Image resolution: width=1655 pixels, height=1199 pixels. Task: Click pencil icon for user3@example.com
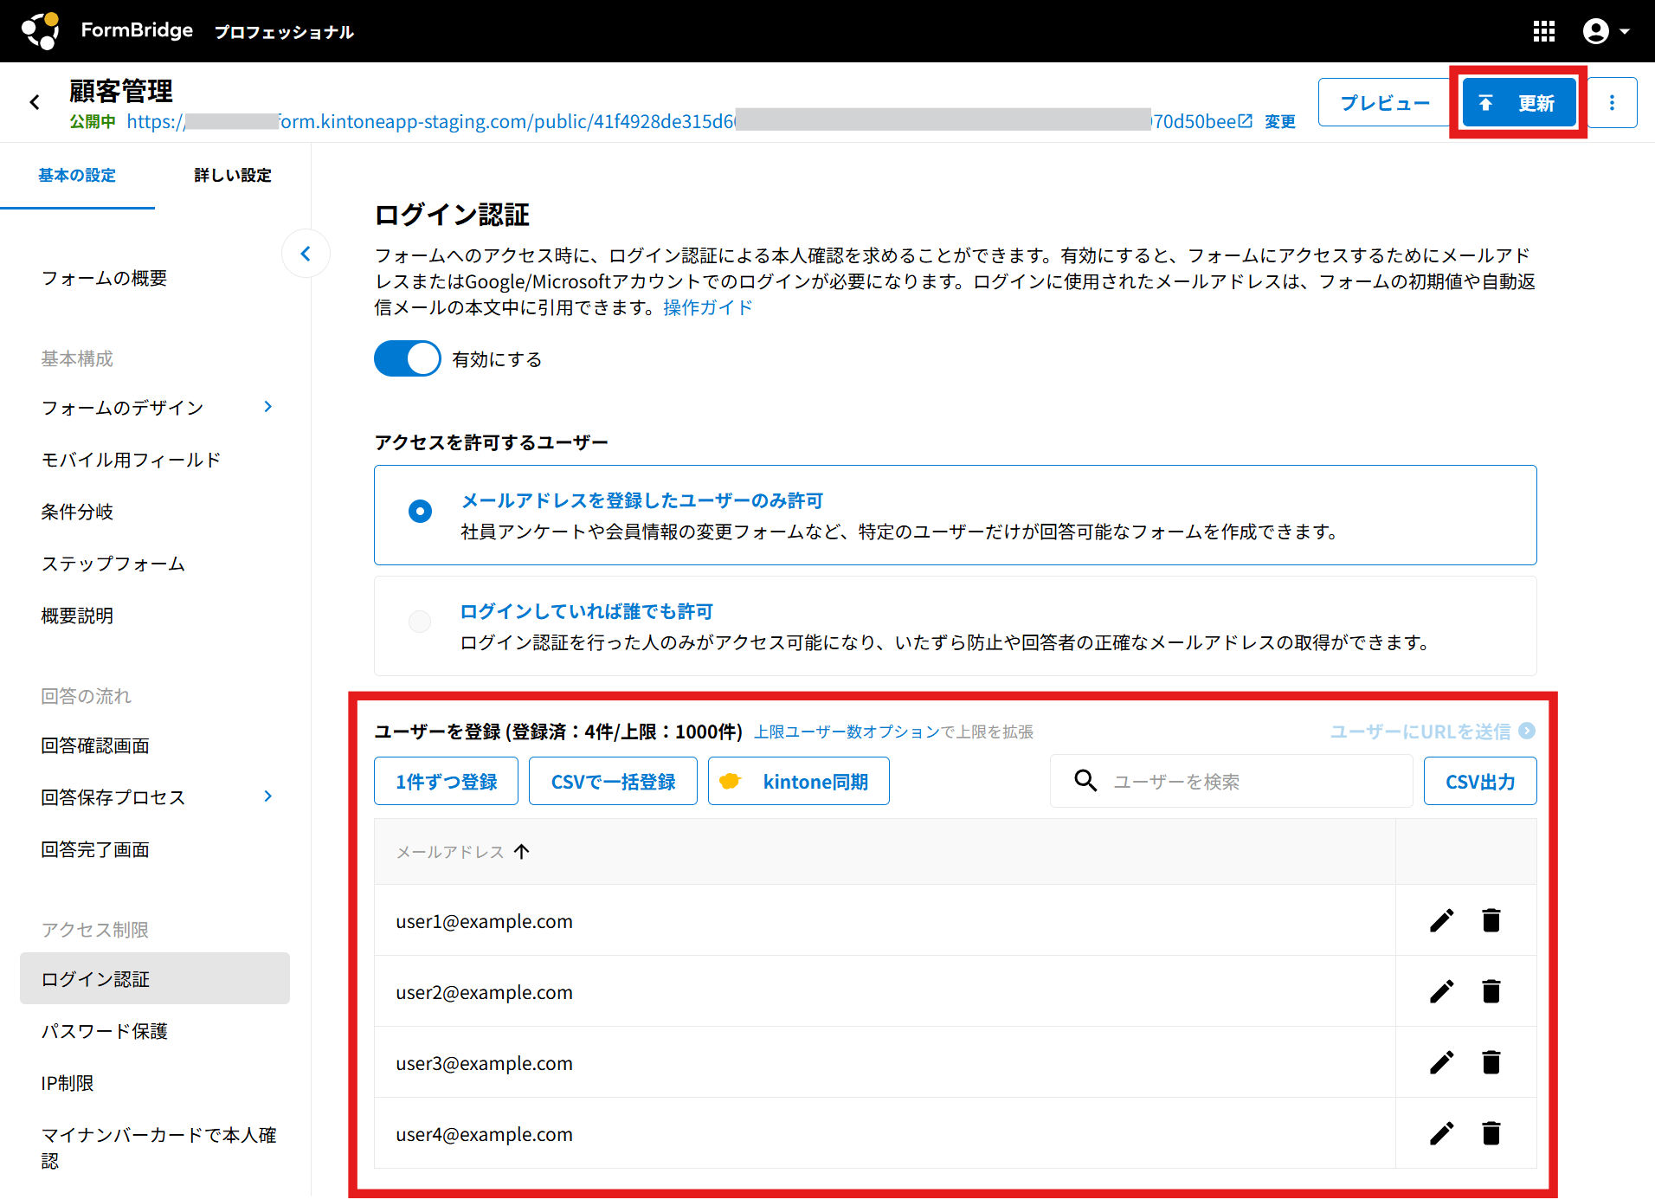click(x=1441, y=1063)
